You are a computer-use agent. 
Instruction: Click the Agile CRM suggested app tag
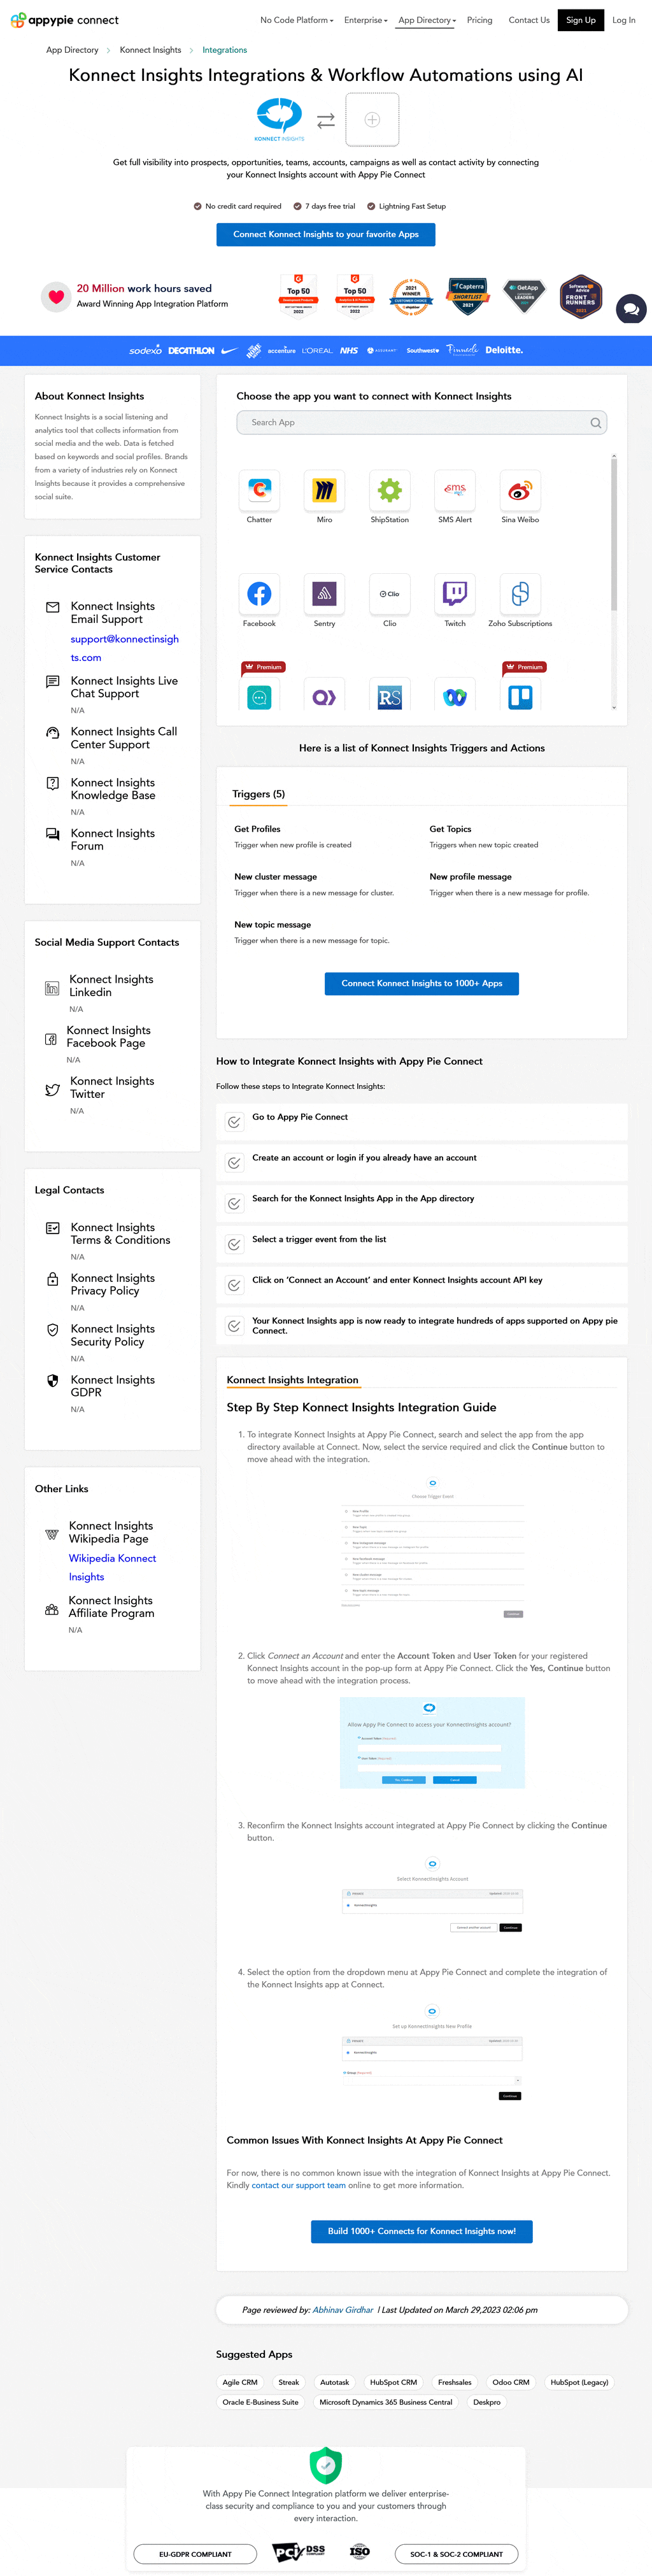tap(240, 2382)
